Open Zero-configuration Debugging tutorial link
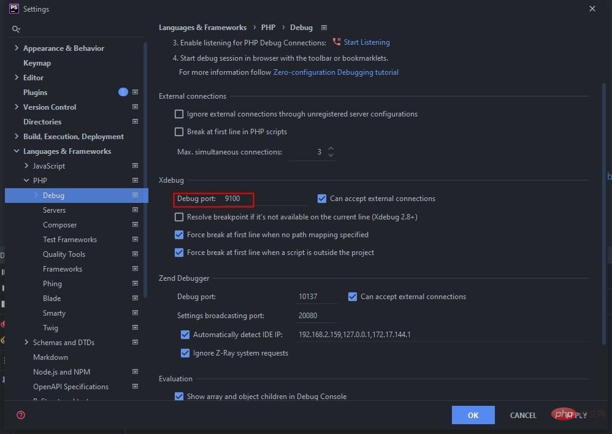Screen dimensions: 612x434 (x=335, y=72)
